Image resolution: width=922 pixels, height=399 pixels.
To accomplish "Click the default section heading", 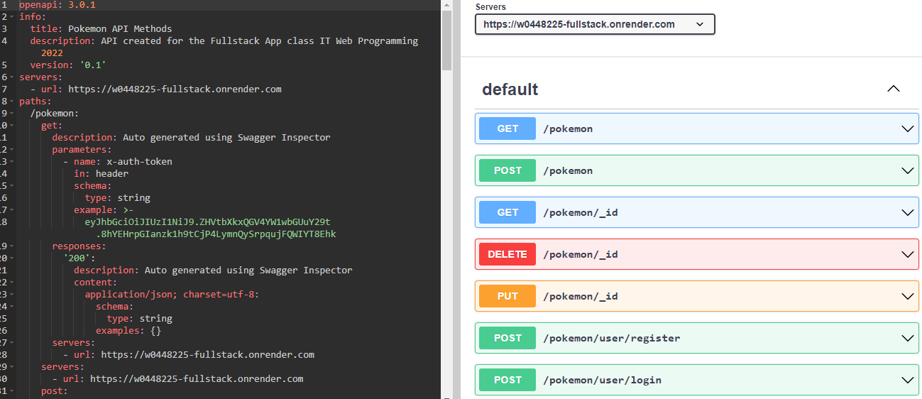I will (x=510, y=89).
